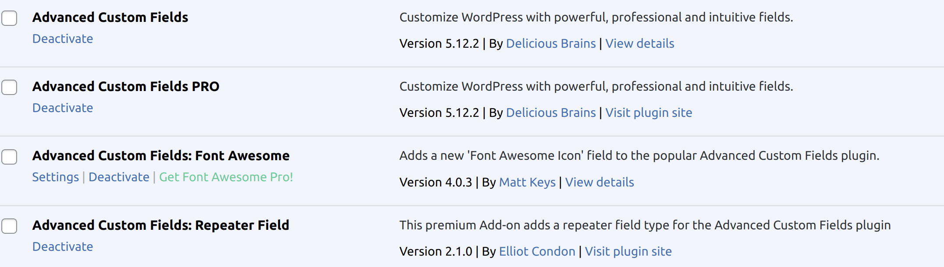944x267 pixels.
Task: Select the Advanced Custom Fields PRO checkbox
Action: click(9, 87)
